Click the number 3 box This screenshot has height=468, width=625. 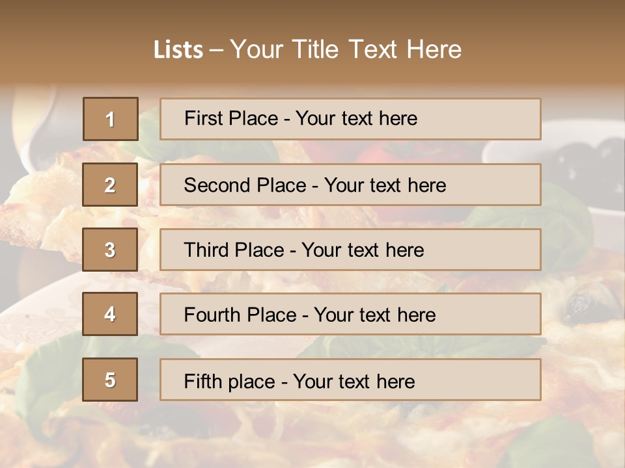pos(110,250)
